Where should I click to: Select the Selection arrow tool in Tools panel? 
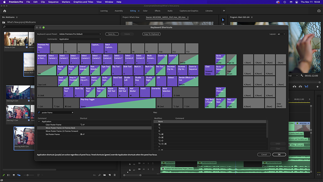(x=223, y=20)
